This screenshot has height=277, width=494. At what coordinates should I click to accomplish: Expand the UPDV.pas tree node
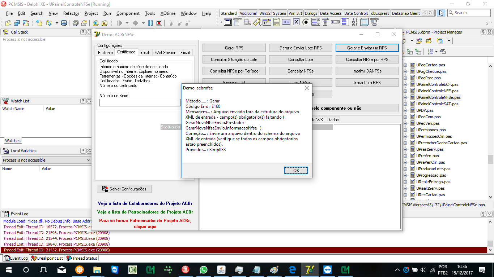[x=405, y=110]
